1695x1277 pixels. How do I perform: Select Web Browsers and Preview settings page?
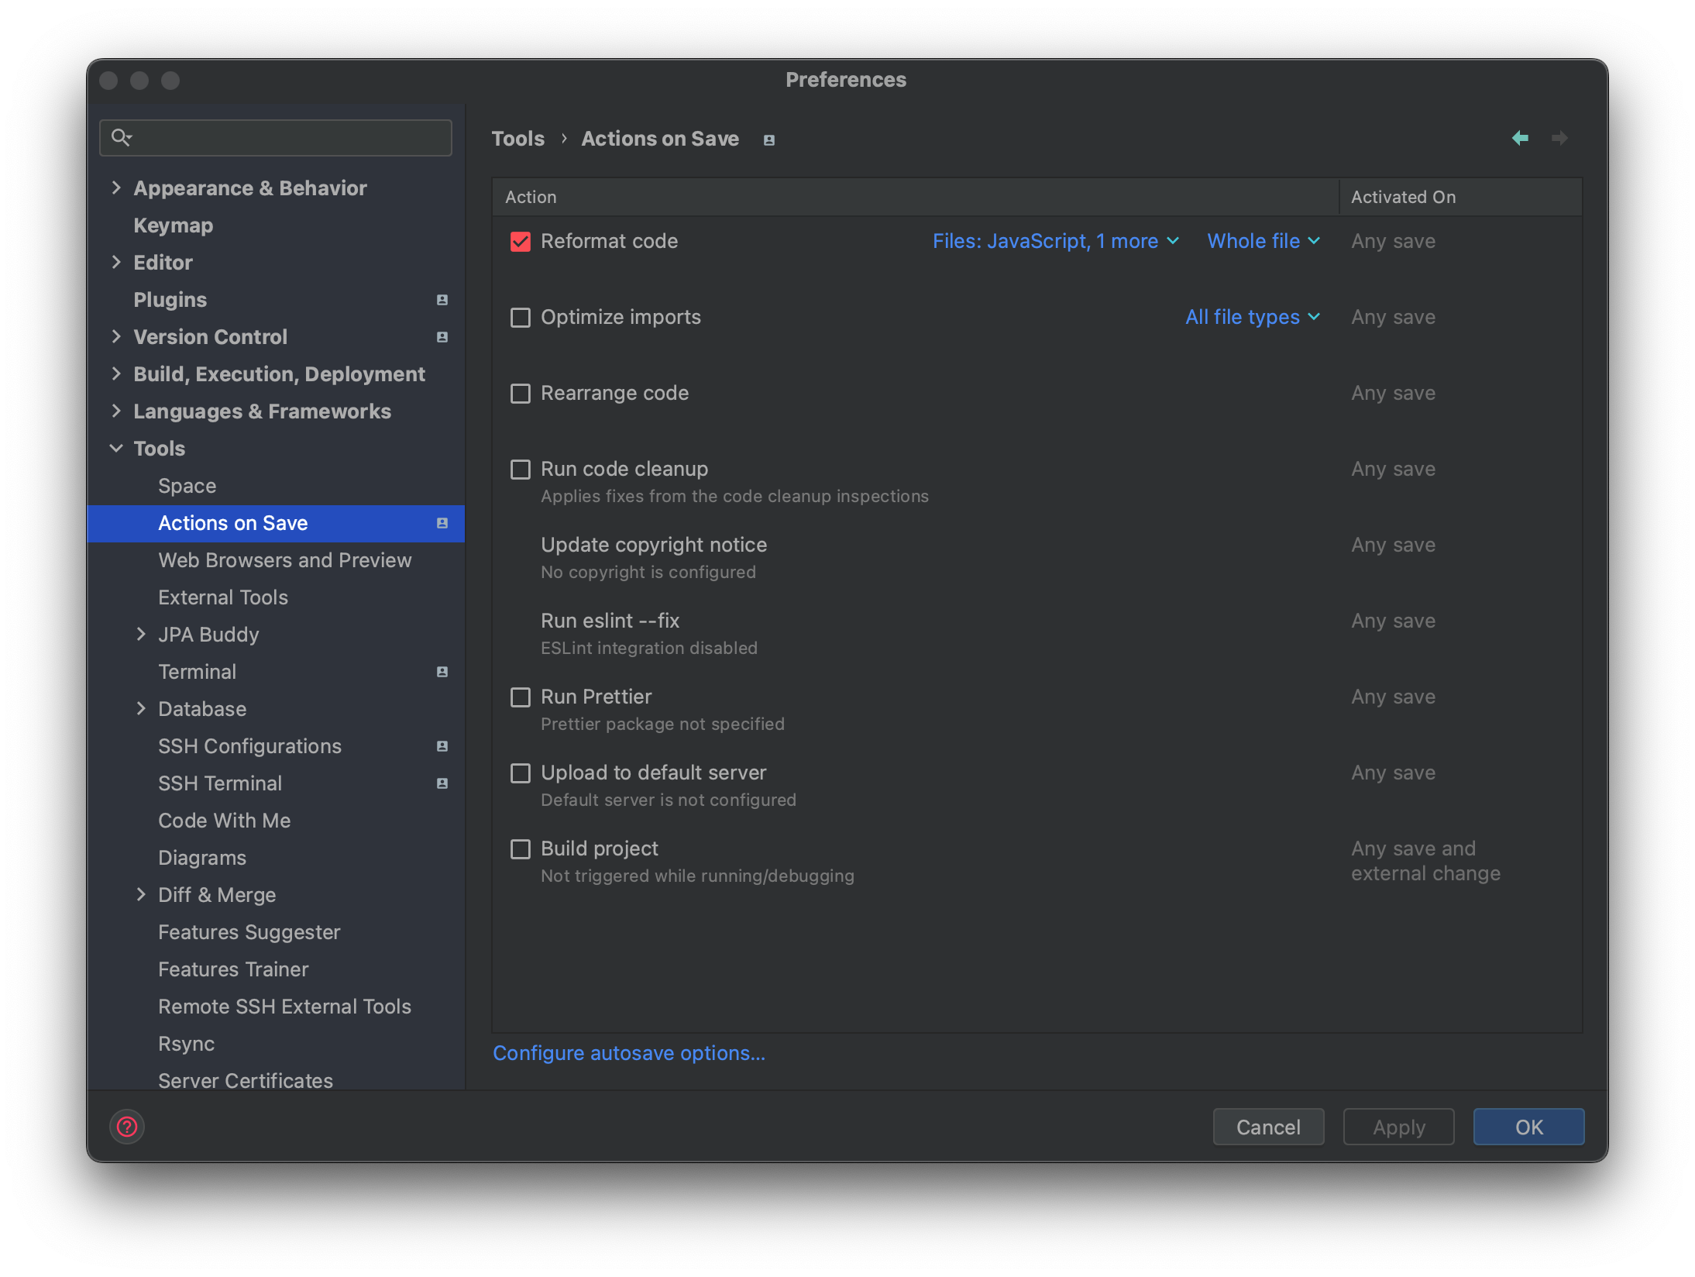[284, 560]
